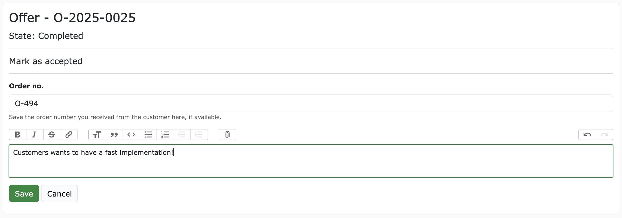Click the order number help text
This screenshot has height=218, width=622.
coord(115,117)
